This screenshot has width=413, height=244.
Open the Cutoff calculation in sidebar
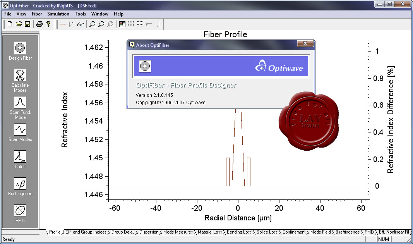[20, 160]
